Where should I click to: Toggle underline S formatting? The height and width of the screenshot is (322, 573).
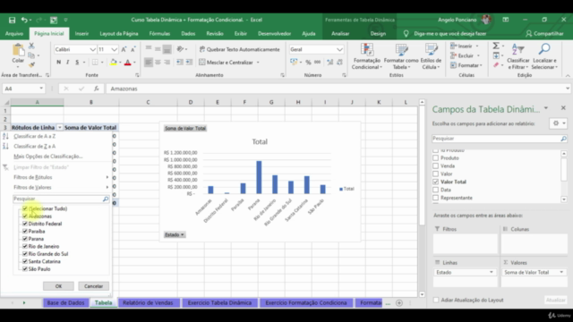click(x=77, y=63)
